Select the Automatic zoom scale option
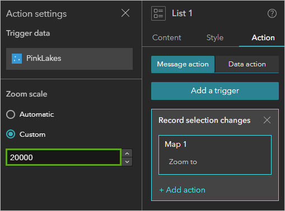This screenshot has height=211, width=285. click(11, 114)
